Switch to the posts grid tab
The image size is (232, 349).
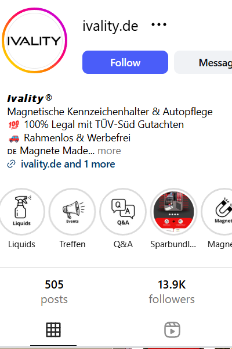pyautogui.click(x=53, y=330)
